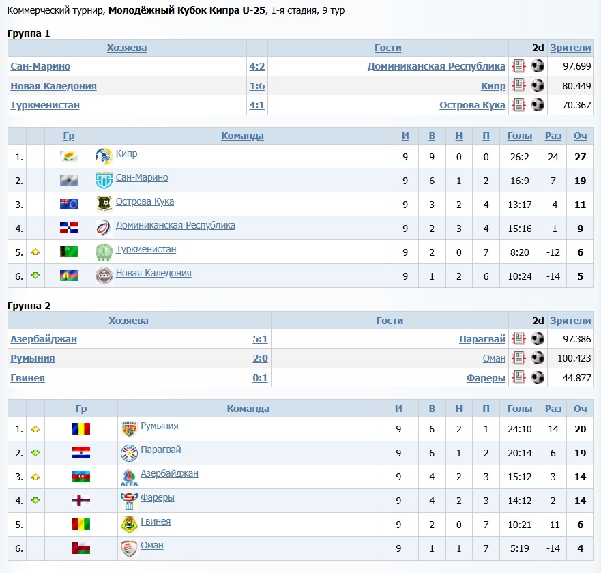The height and width of the screenshot is (573, 601).
Task: Open the 4:2 score link
Action: tap(257, 66)
